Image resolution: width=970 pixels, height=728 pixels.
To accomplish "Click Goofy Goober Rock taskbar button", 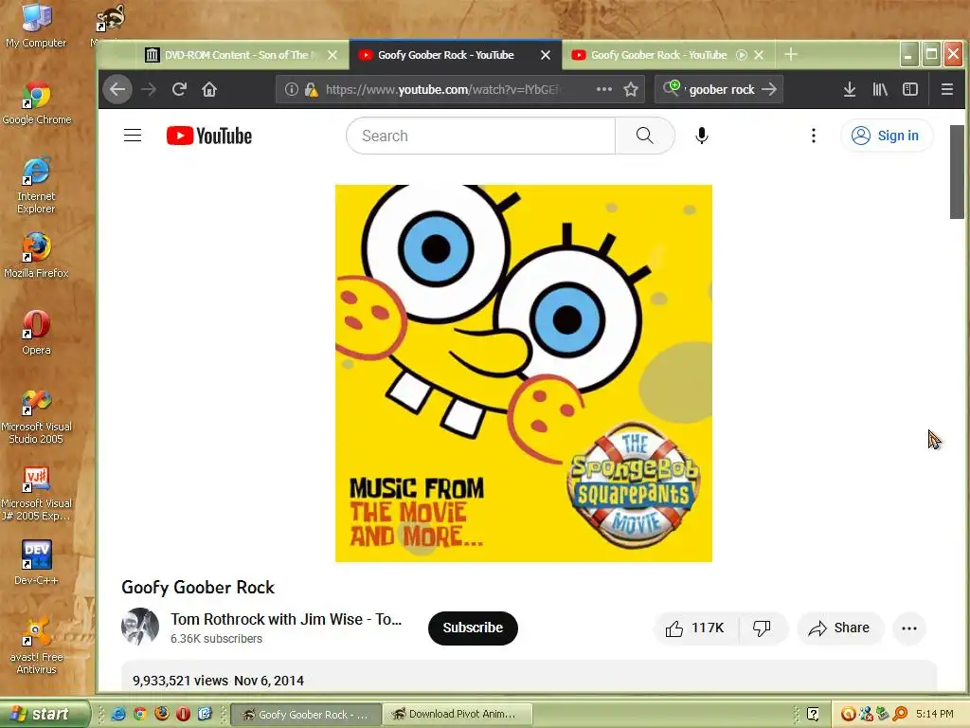I will (x=306, y=714).
